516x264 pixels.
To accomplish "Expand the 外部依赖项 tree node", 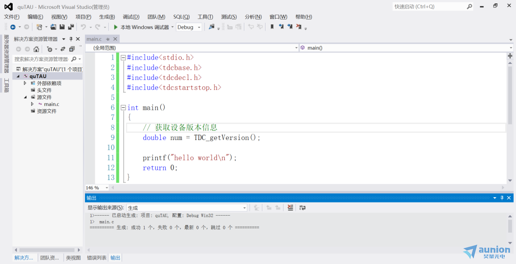I will [x=25, y=83].
